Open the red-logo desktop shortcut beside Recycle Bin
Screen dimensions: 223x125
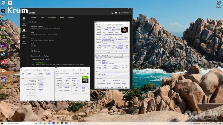[10, 3]
